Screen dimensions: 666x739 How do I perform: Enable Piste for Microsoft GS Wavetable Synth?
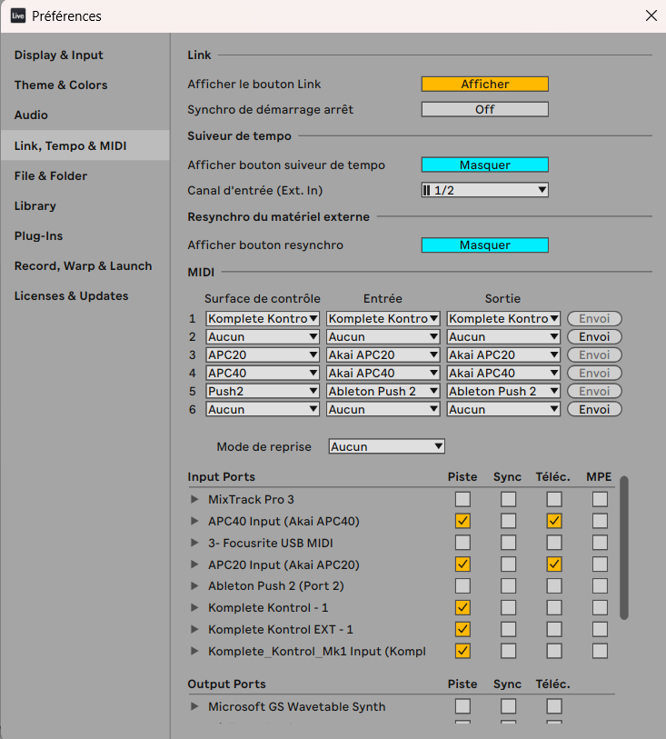[462, 706]
